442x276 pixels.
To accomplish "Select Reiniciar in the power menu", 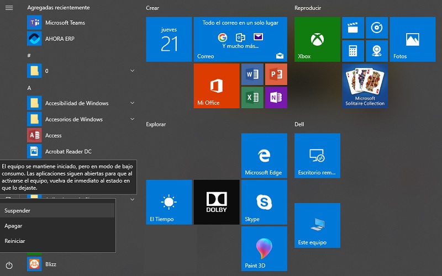I will [57, 241].
